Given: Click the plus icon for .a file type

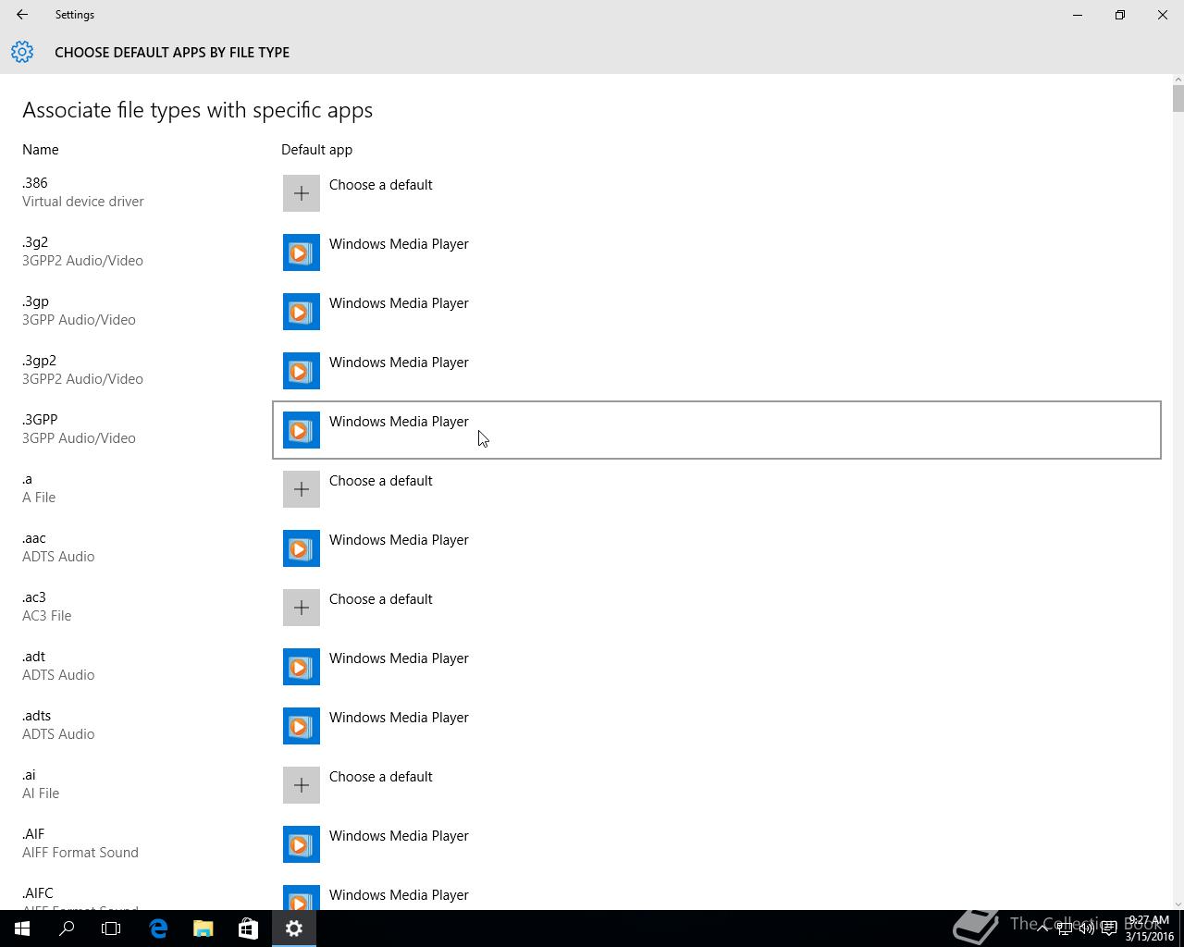Looking at the screenshot, I should (x=302, y=489).
